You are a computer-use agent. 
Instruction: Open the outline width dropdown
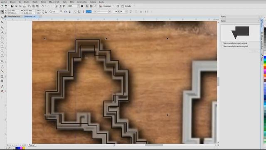point(95,12)
